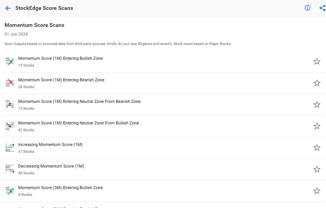Click the '9 Stocks' count
Screen dimensions: 326x208
25,195
